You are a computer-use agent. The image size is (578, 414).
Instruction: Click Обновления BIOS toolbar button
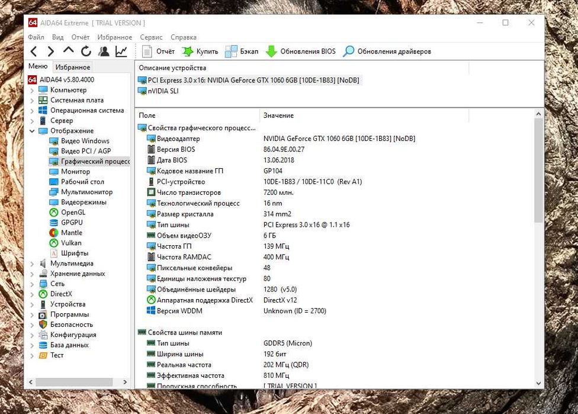pos(301,52)
